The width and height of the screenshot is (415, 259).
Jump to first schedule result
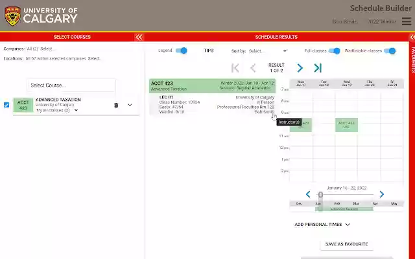235,68
